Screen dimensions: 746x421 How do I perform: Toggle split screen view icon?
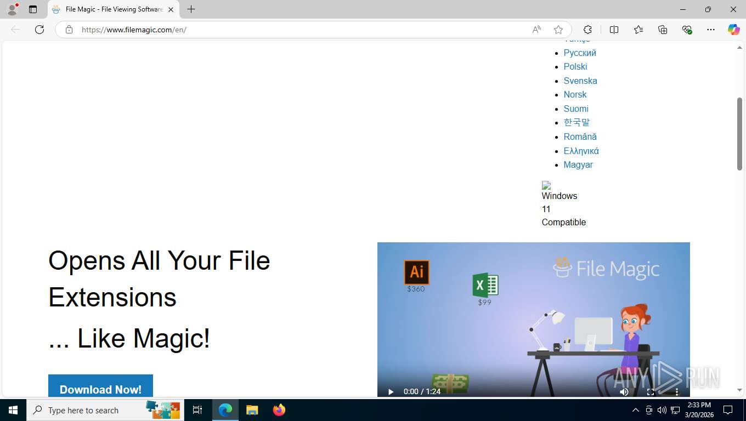coord(614,30)
